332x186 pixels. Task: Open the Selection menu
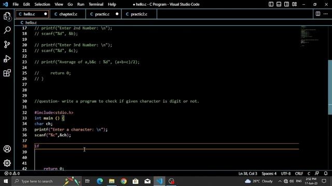(42, 4)
